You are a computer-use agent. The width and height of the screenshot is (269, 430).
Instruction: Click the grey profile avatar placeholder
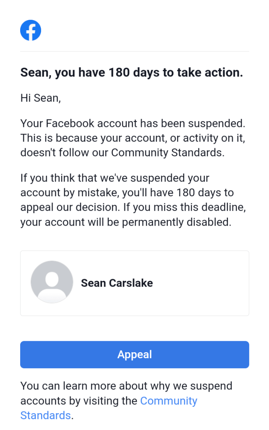[52, 282]
